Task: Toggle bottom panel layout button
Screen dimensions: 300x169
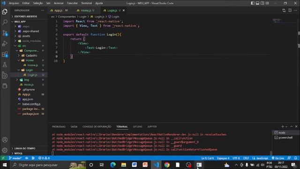Action: (x=257, y=3)
